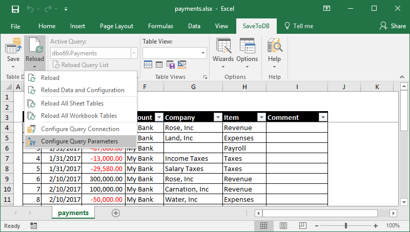Screen dimensions: 410x232
Task: Collapse the ribbon with the chevron
Action: pyautogui.click(x=402, y=77)
